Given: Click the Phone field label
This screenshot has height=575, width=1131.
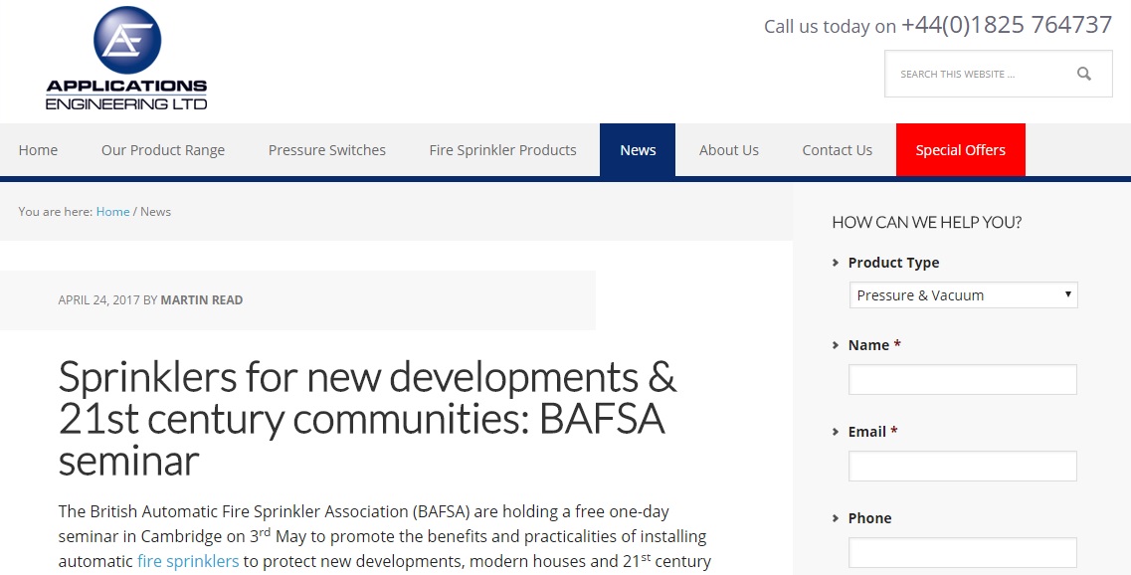Looking at the screenshot, I should 869,518.
